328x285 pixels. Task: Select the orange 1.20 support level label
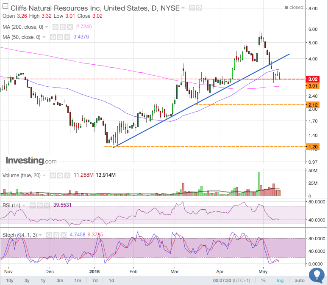[312, 147]
